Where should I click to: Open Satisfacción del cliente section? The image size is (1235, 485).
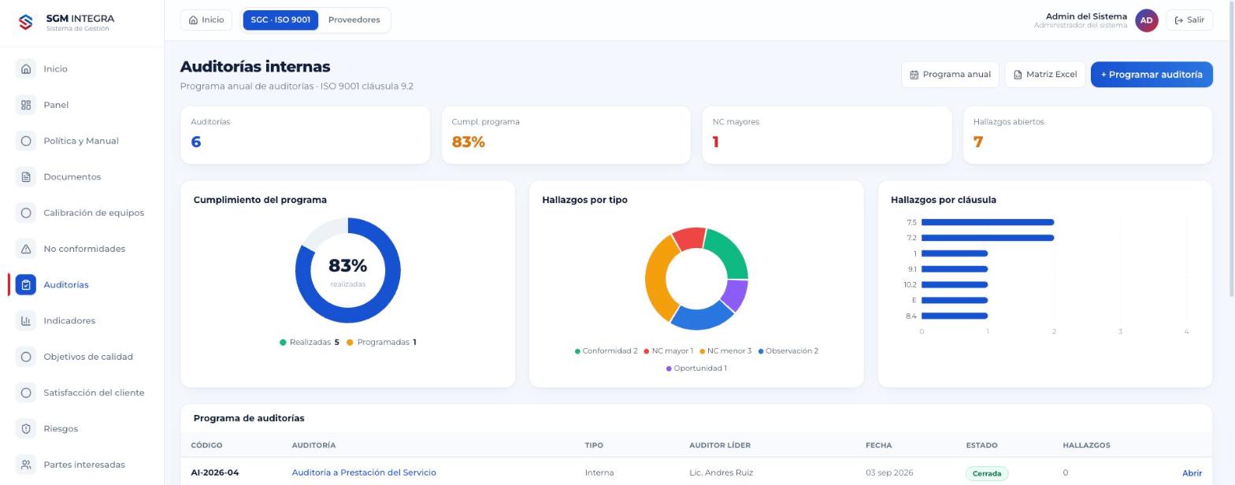(x=94, y=393)
